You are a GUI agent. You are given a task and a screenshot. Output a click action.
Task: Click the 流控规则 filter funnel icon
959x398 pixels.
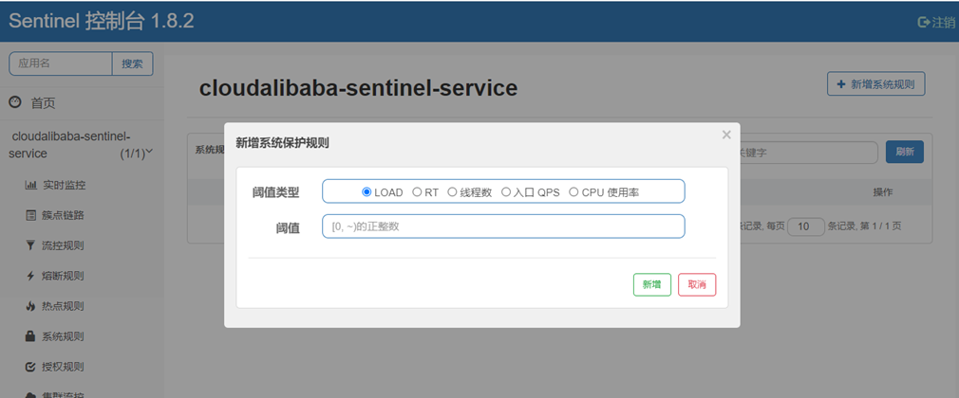click(30, 245)
